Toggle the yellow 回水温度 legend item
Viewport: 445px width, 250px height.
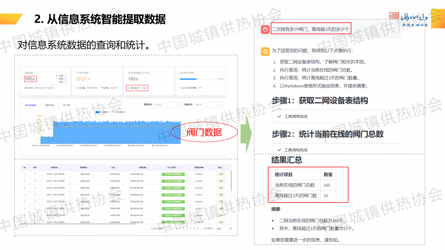point(115,112)
